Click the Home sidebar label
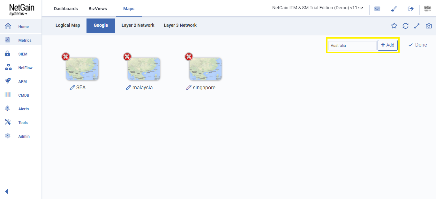 (x=24, y=27)
